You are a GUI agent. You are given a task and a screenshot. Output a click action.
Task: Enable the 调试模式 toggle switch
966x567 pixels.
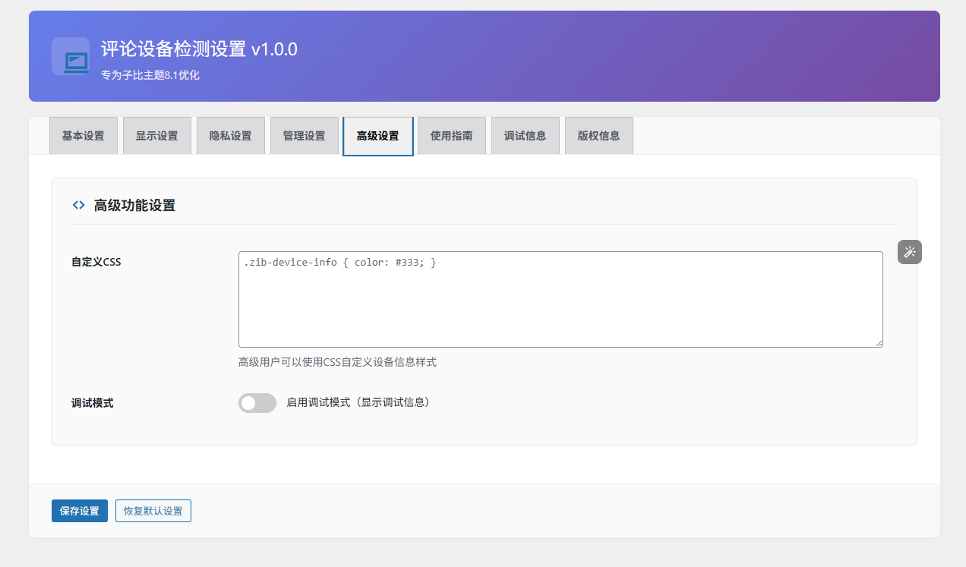257,403
